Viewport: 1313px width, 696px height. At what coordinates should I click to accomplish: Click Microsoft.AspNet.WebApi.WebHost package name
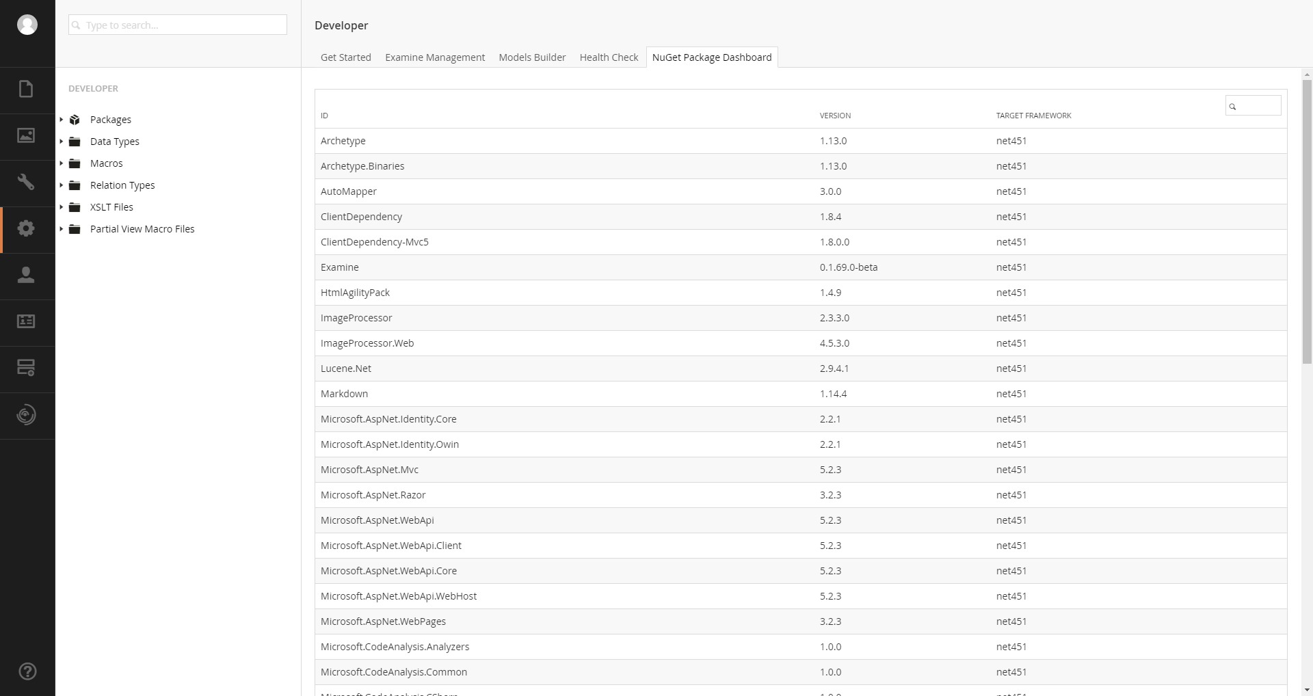click(x=399, y=596)
